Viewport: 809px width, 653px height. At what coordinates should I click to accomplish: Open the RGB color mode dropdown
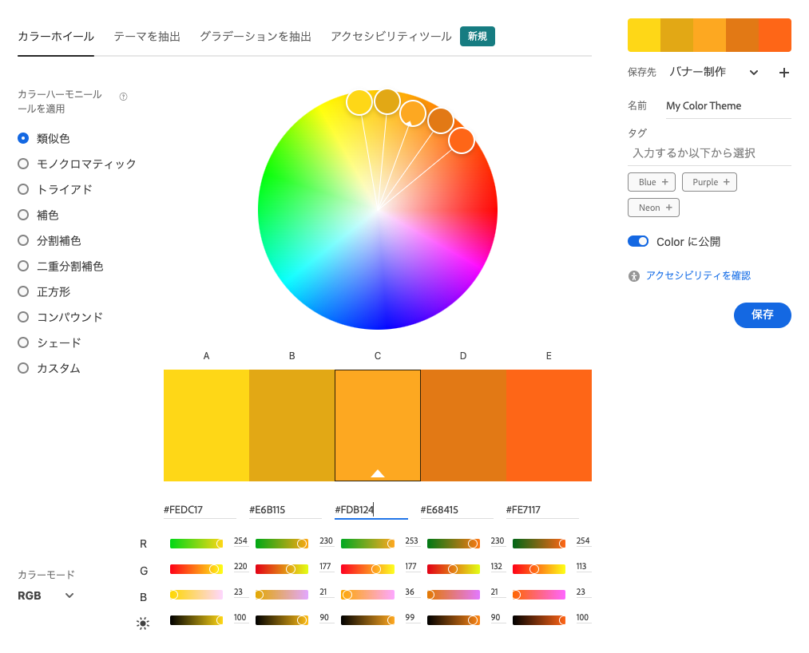pyautogui.click(x=46, y=596)
